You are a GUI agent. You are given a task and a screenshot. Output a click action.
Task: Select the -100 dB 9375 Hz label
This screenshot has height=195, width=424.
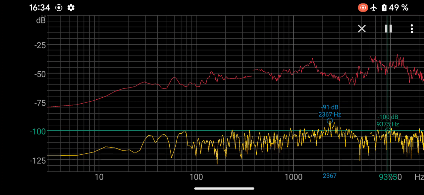coord(388,120)
